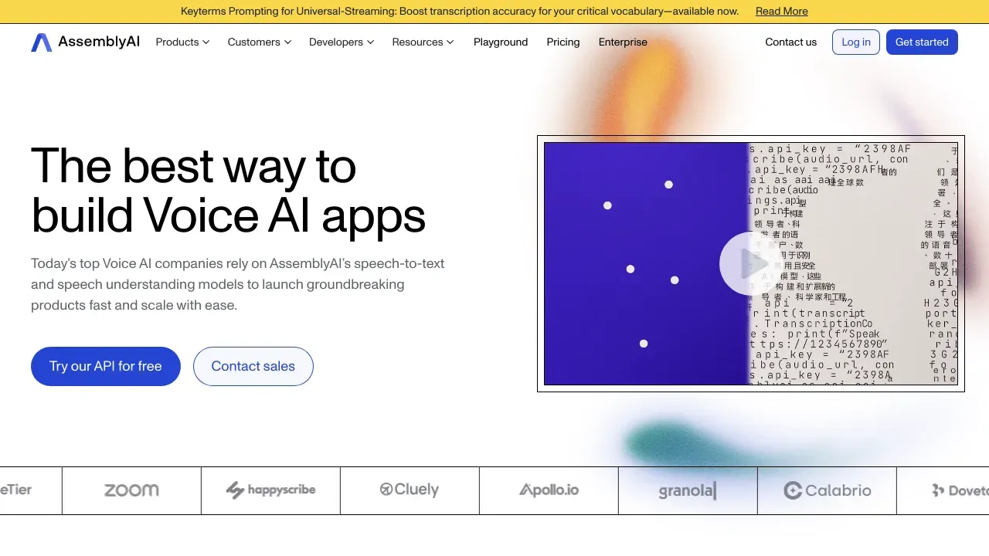Select the Zoom logo in the carousel
This screenshot has width=989, height=556.
pyautogui.click(x=131, y=490)
